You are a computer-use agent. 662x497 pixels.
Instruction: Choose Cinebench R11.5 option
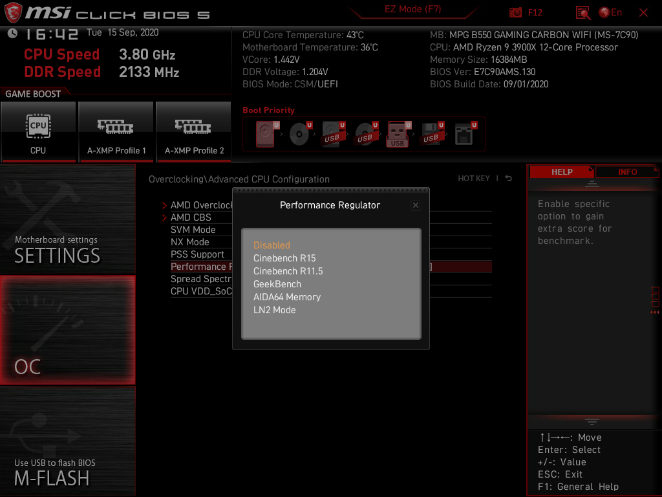click(x=288, y=271)
